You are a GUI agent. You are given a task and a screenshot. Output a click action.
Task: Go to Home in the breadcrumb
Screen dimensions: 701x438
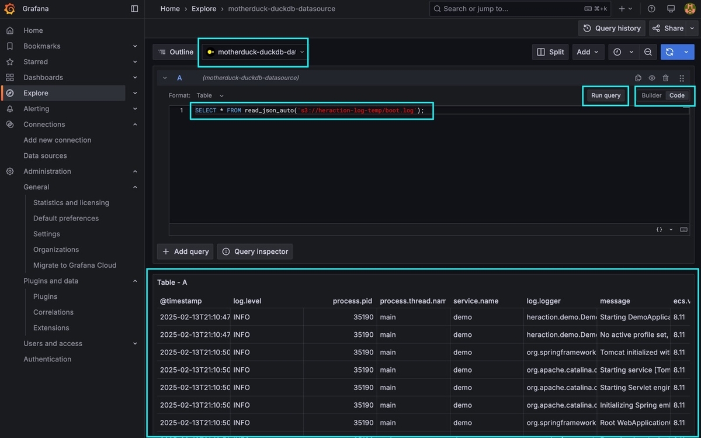tap(170, 9)
